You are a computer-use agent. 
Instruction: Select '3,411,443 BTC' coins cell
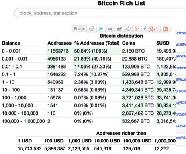[138, 105]
